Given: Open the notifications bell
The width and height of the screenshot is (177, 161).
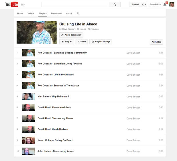Looking at the screenshot, I should coord(165,4).
